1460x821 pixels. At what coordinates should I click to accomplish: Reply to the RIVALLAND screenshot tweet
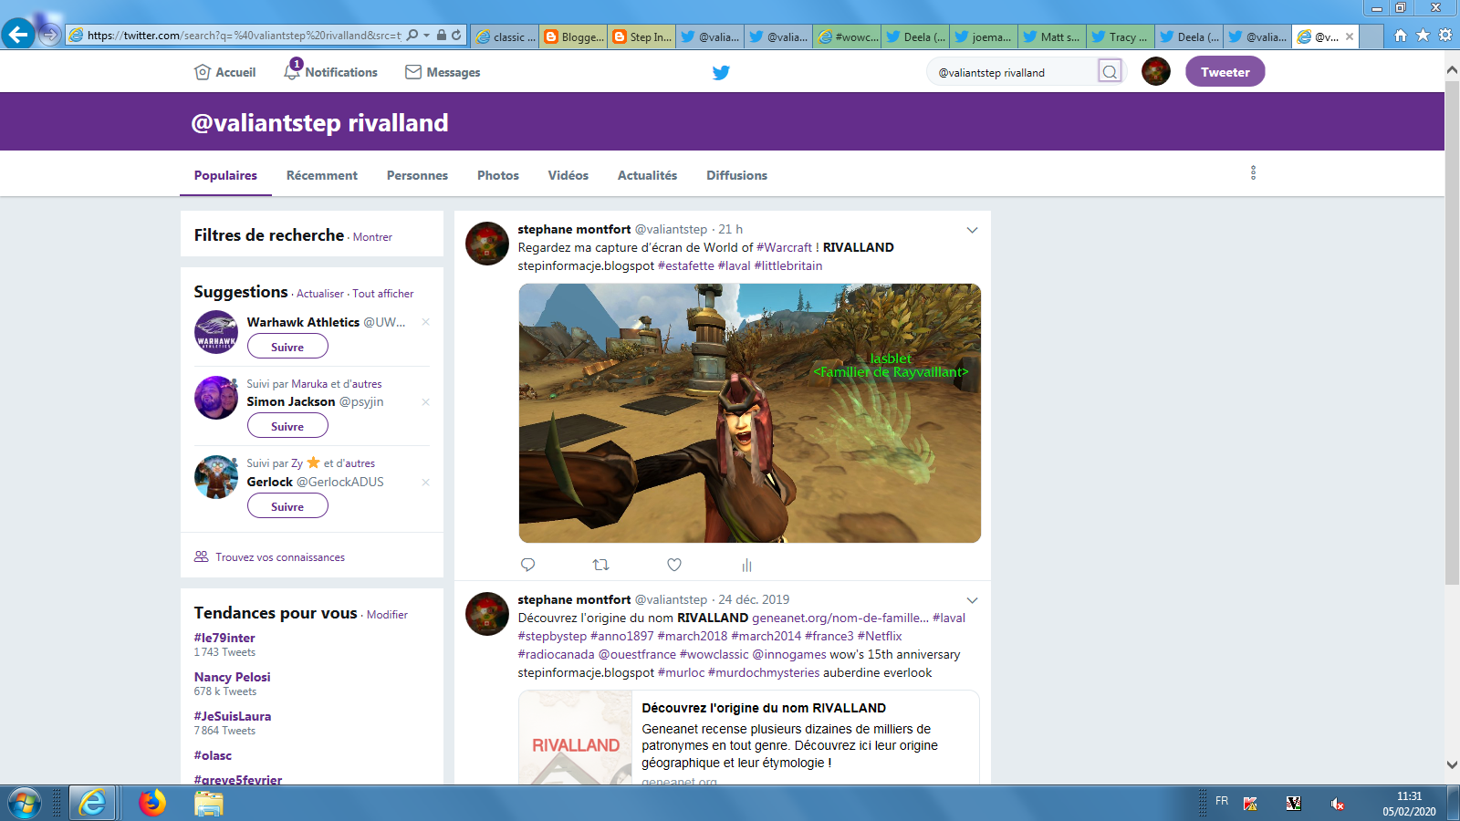527,565
